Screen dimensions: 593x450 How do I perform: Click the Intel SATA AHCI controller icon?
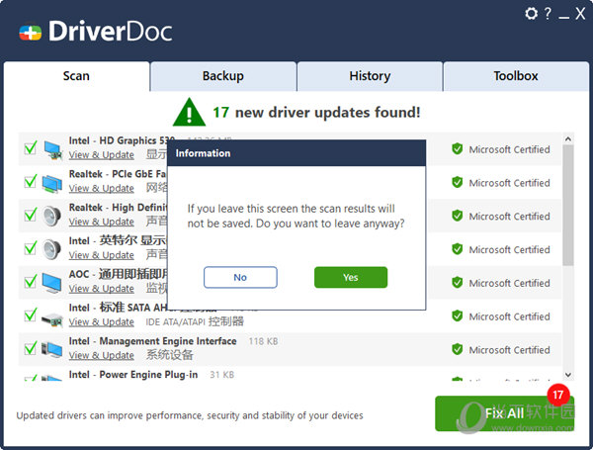[x=52, y=319]
